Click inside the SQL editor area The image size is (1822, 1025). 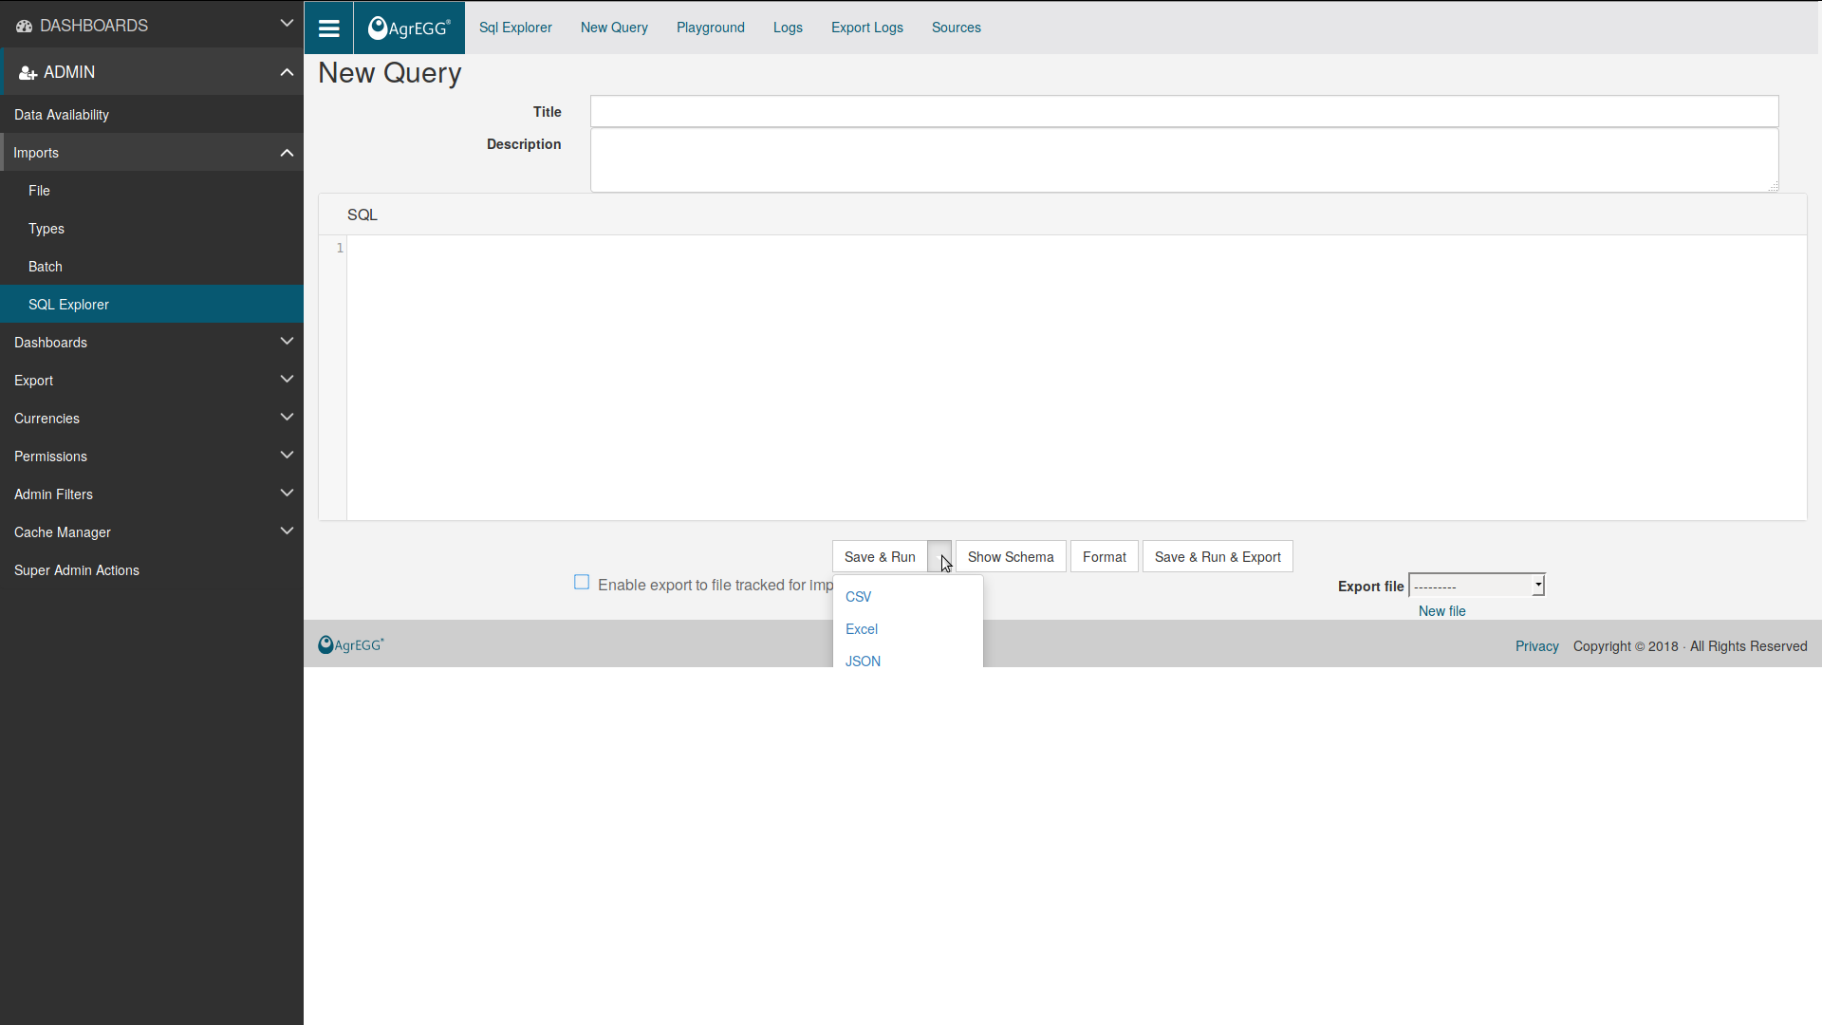(x=1076, y=378)
